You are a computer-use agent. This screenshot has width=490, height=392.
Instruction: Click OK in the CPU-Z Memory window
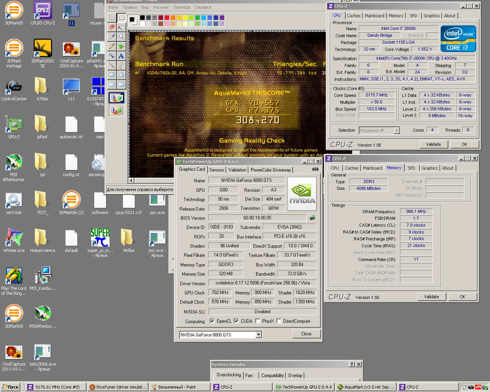(x=462, y=297)
